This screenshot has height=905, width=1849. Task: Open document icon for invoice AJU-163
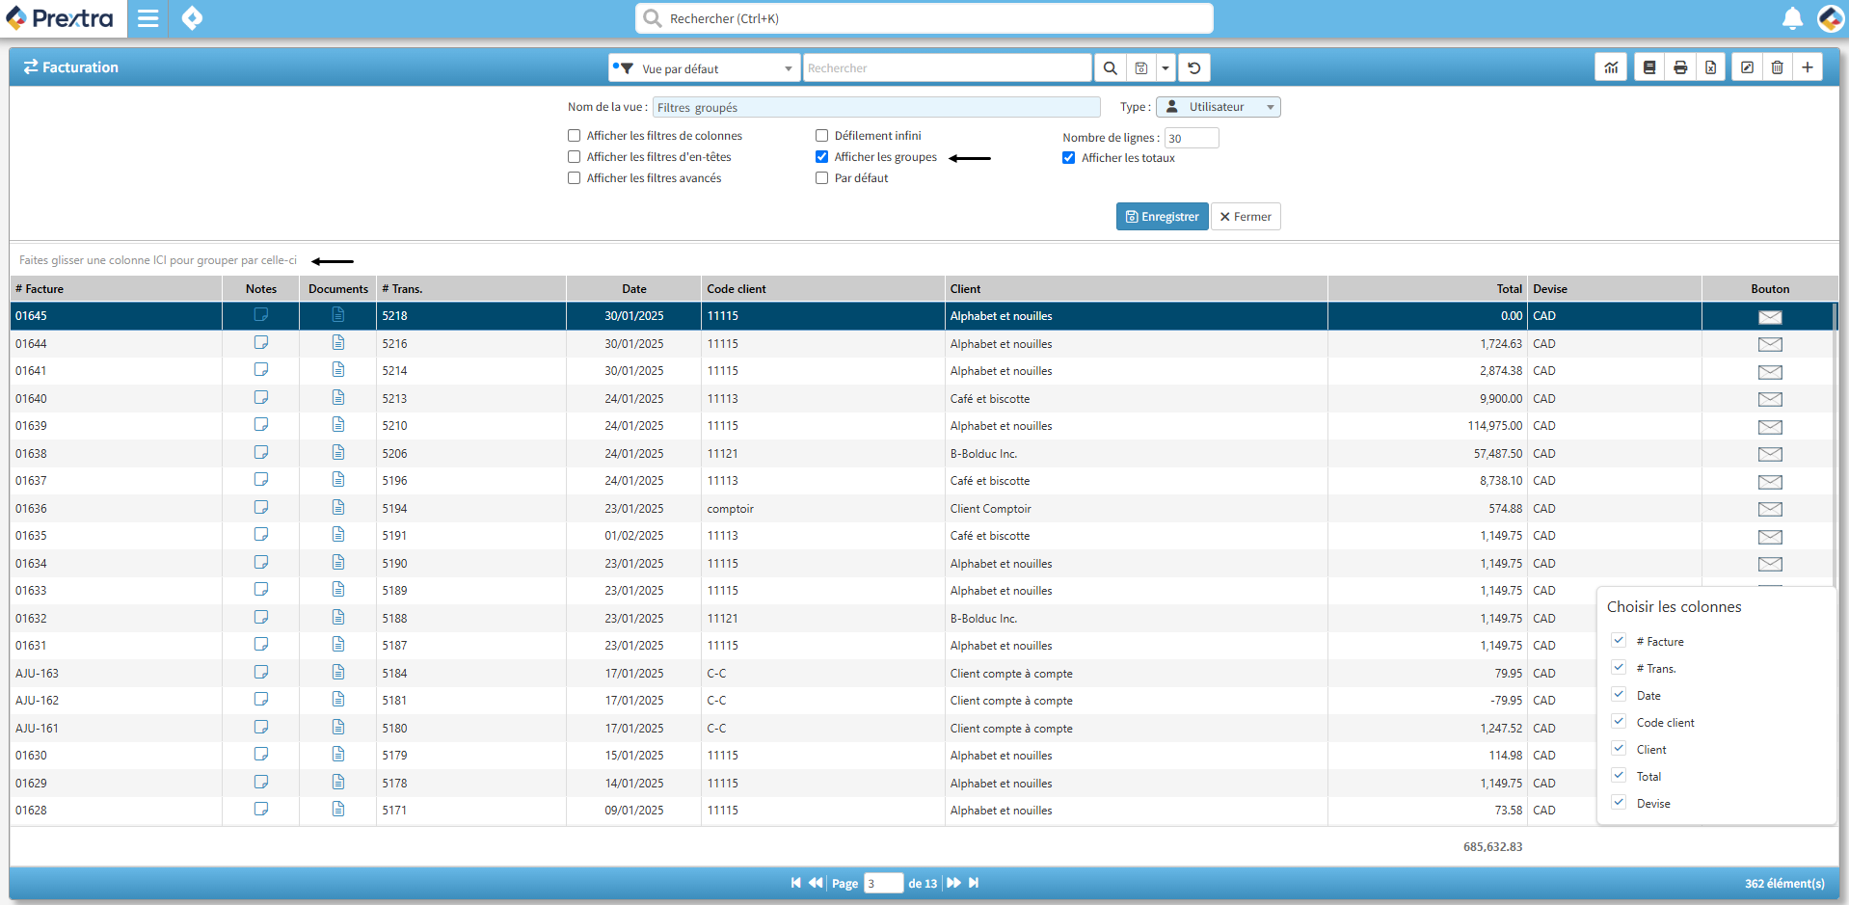[338, 673]
